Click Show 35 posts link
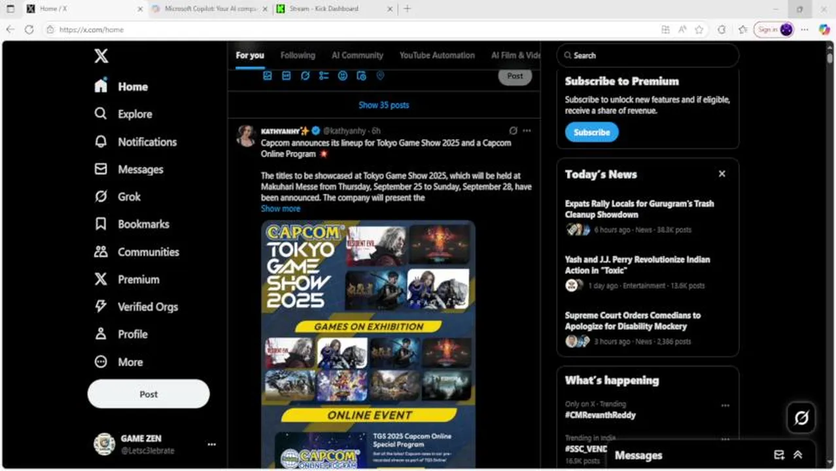The width and height of the screenshot is (836, 471). point(384,105)
